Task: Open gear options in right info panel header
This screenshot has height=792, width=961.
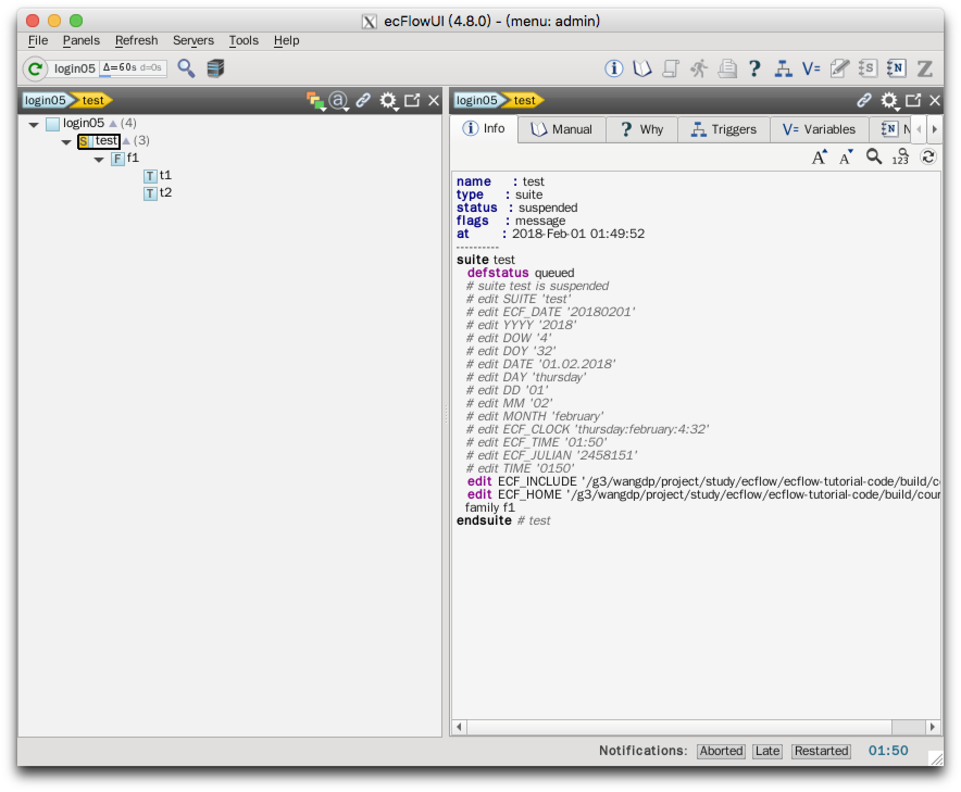Action: click(889, 100)
